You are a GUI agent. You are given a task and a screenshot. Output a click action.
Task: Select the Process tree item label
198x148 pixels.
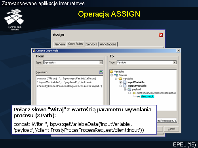[123, 75]
